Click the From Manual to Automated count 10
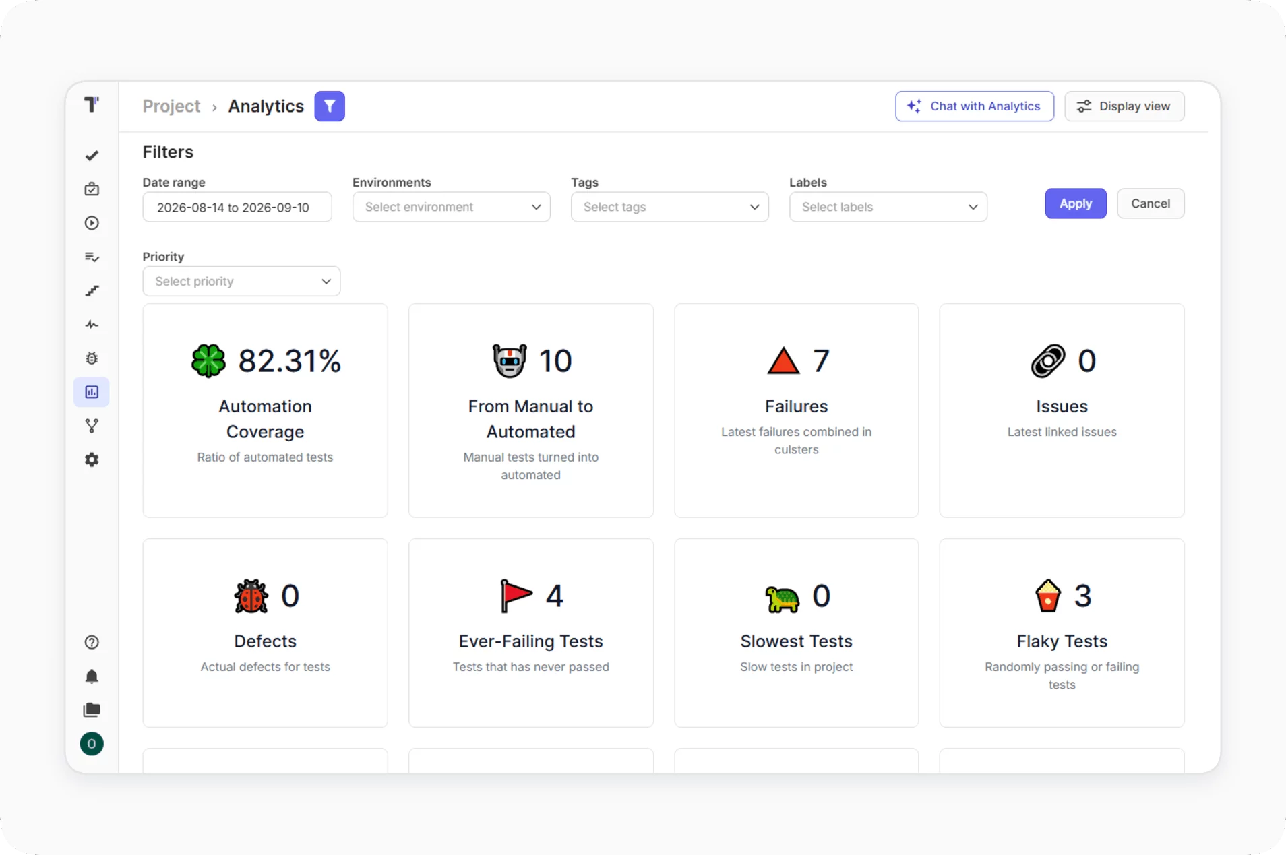Screen dimensions: 1286x855 coord(555,360)
